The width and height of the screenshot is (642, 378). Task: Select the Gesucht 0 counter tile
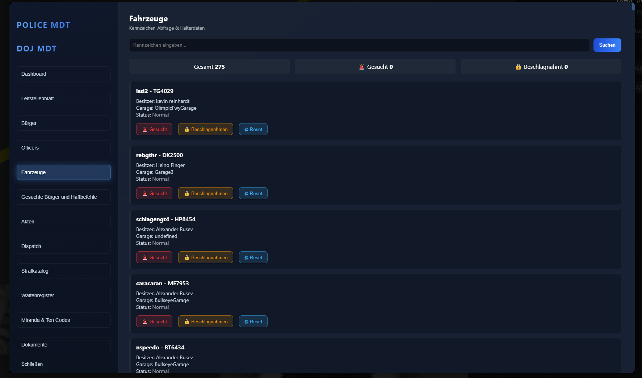pos(375,67)
